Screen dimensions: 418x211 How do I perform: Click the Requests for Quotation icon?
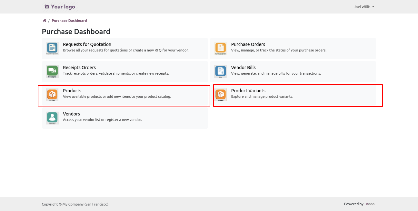(52, 49)
